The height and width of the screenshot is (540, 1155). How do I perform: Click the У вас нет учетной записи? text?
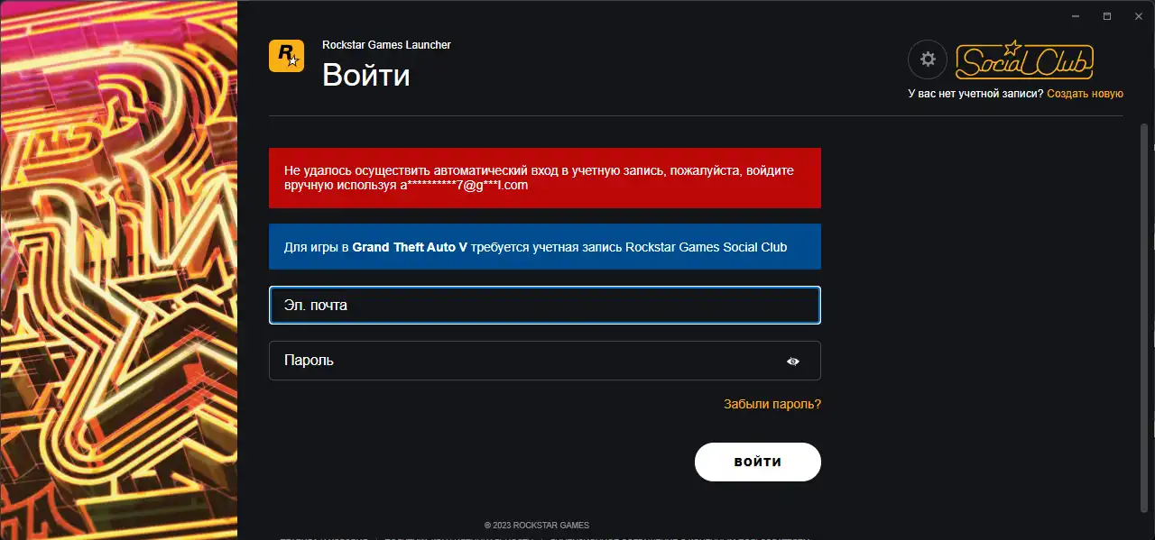click(976, 94)
